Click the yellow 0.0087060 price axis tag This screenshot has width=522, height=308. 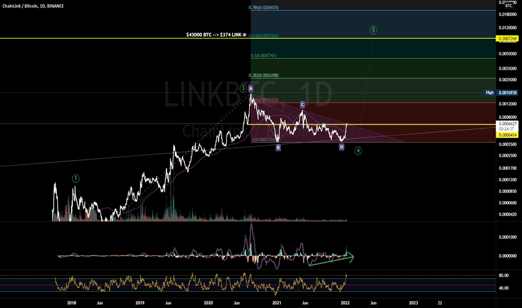coord(507,39)
